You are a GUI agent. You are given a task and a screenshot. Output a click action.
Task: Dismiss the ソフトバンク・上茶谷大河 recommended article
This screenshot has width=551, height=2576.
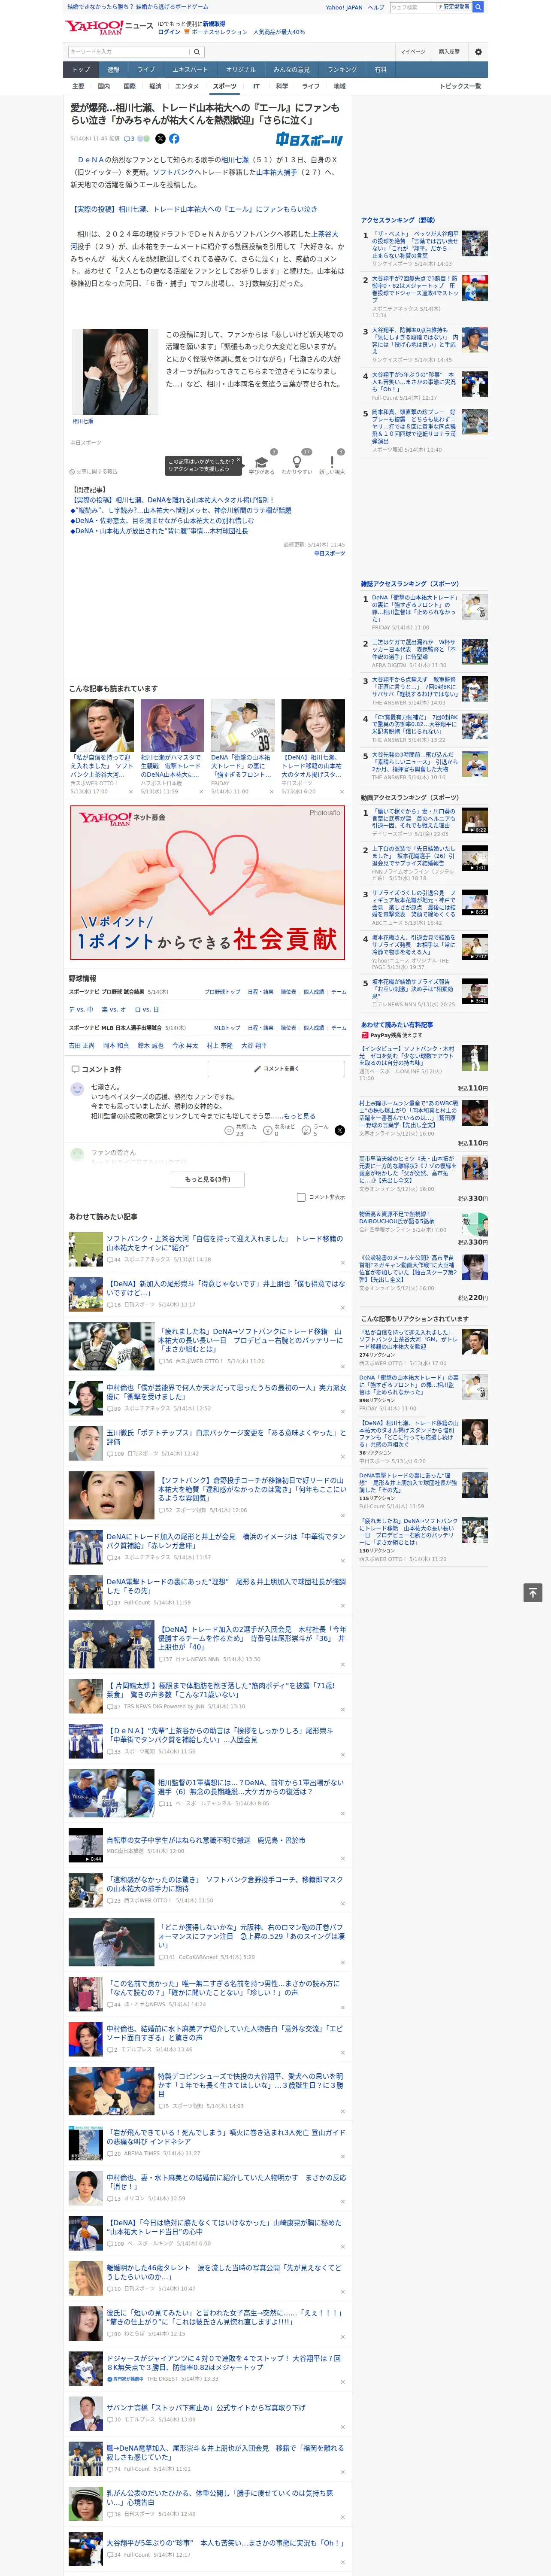point(343,1262)
